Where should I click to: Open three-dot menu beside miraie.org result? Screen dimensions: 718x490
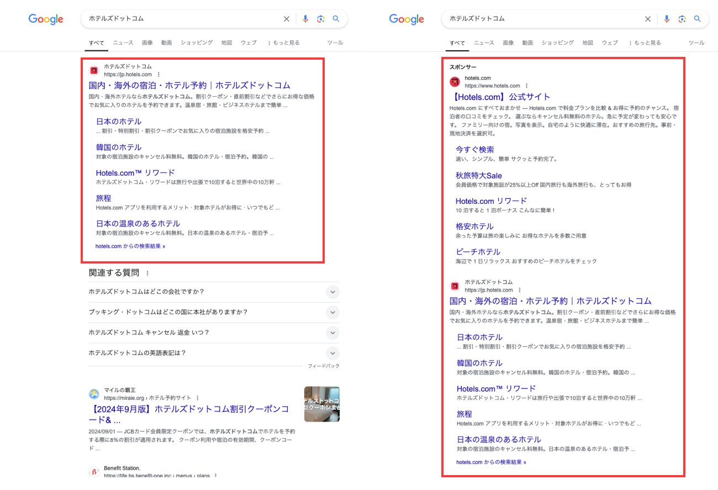[x=197, y=398]
